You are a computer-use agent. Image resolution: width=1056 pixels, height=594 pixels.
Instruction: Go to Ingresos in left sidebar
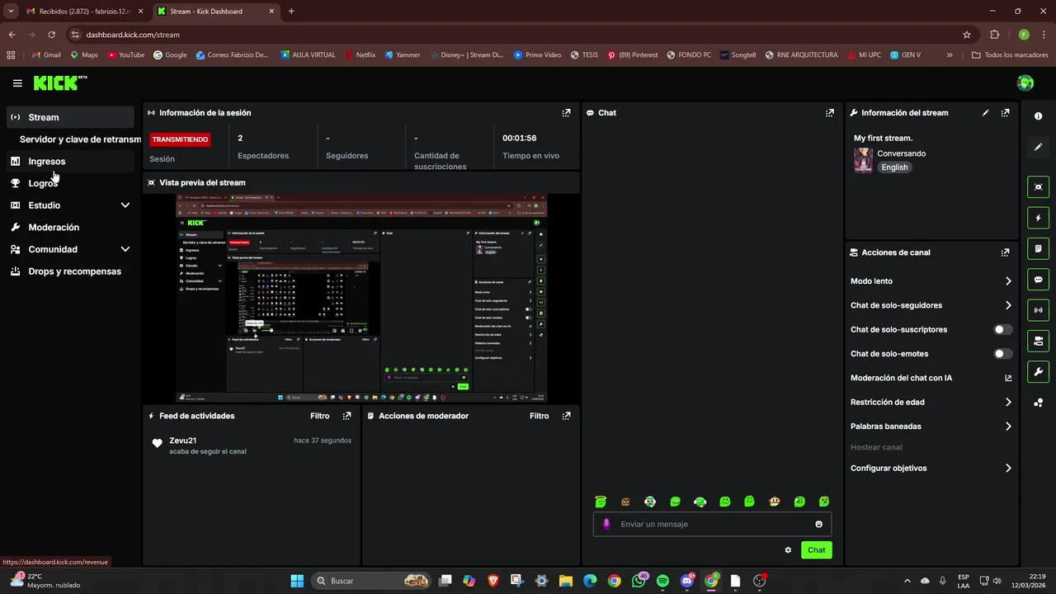coord(70,162)
